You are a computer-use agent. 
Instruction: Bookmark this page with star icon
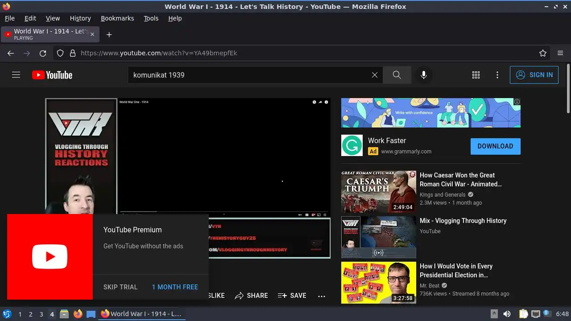(543, 53)
